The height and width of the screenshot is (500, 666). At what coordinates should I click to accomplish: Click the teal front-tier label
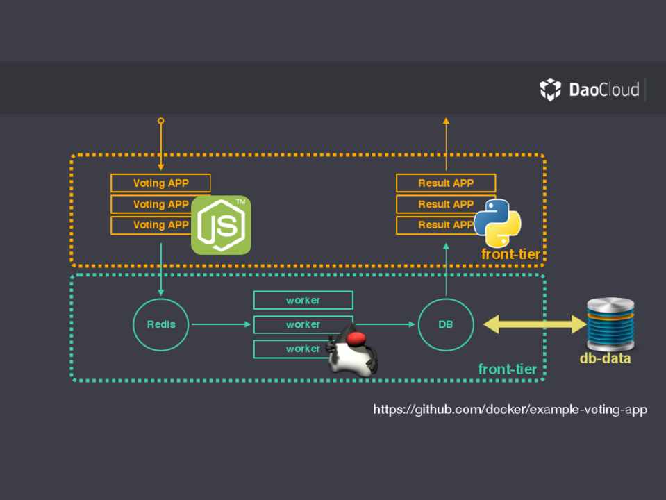click(508, 369)
